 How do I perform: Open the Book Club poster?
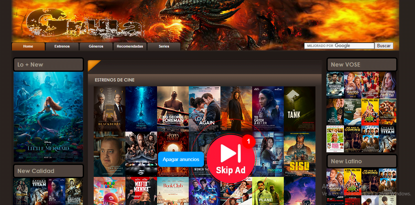173,191
